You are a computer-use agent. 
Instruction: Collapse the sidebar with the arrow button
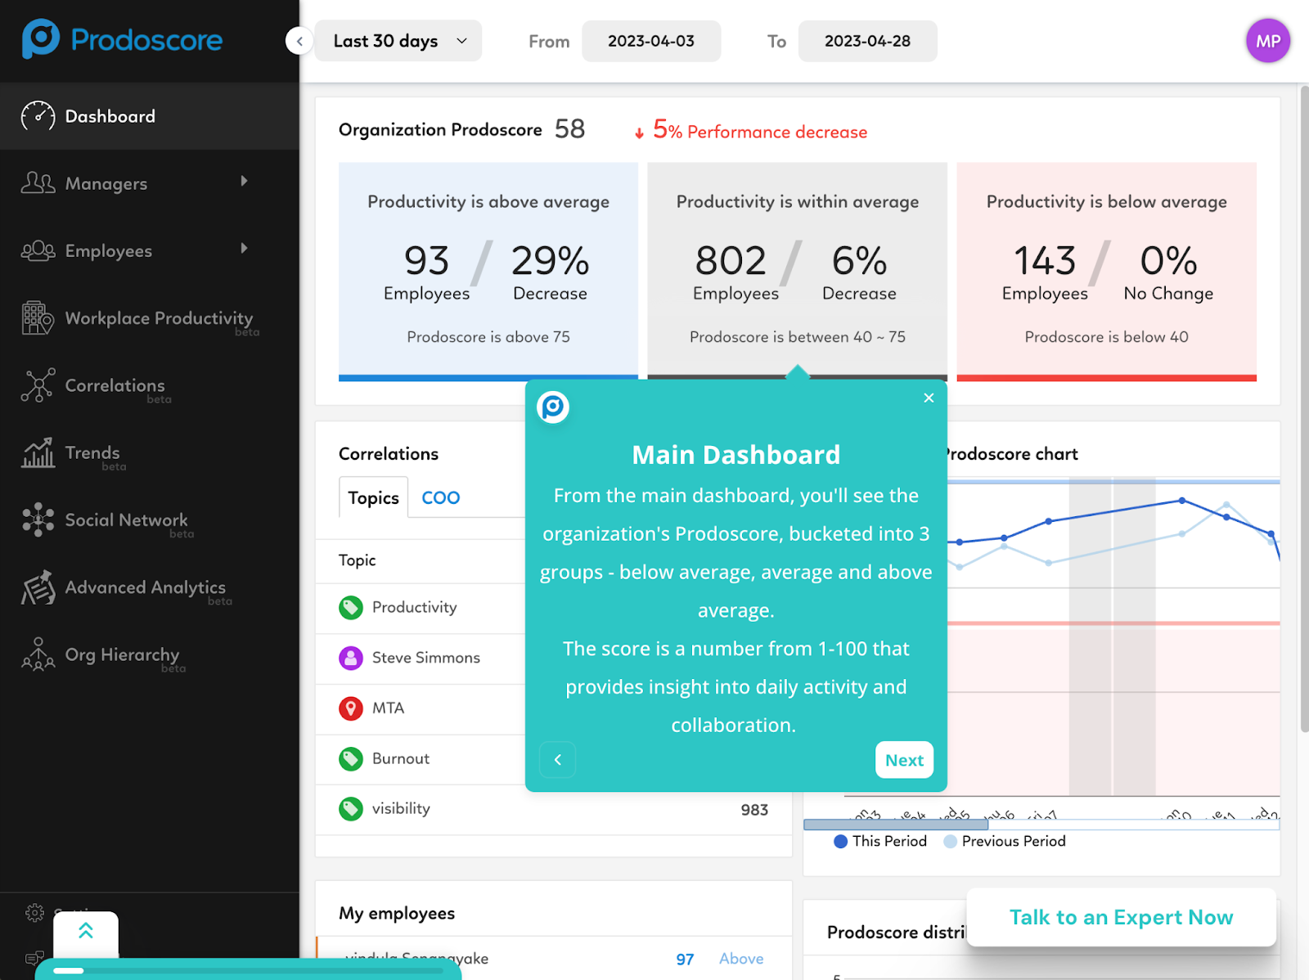[x=299, y=41]
